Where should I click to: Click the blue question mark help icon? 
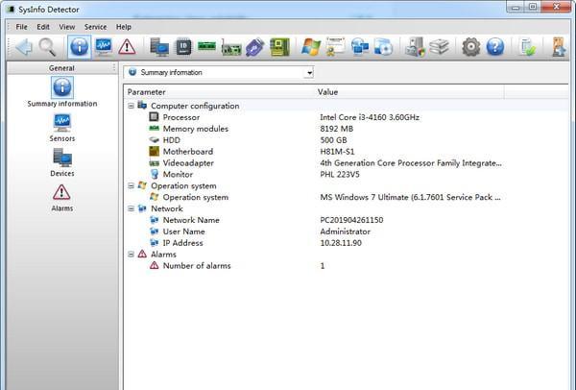point(495,47)
